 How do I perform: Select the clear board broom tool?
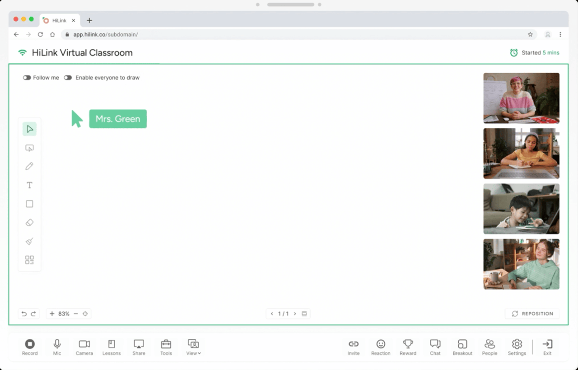click(x=29, y=241)
